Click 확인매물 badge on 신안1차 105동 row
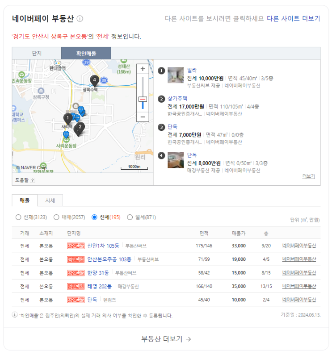The width and height of the screenshot is (332, 355). 76,246
